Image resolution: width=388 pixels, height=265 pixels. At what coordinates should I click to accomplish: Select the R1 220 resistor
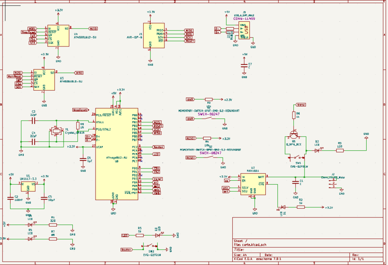pos(52,225)
